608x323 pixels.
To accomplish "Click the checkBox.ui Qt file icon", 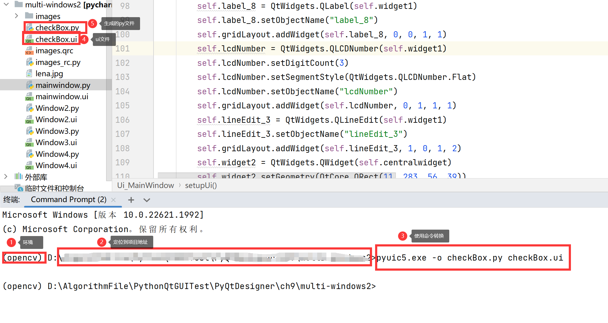I will pos(29,39).
